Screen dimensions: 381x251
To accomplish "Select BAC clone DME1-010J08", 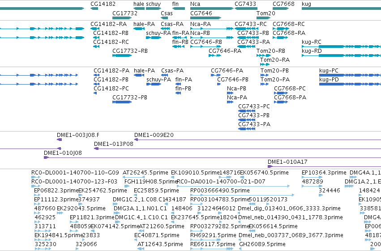I will point(63,153).
